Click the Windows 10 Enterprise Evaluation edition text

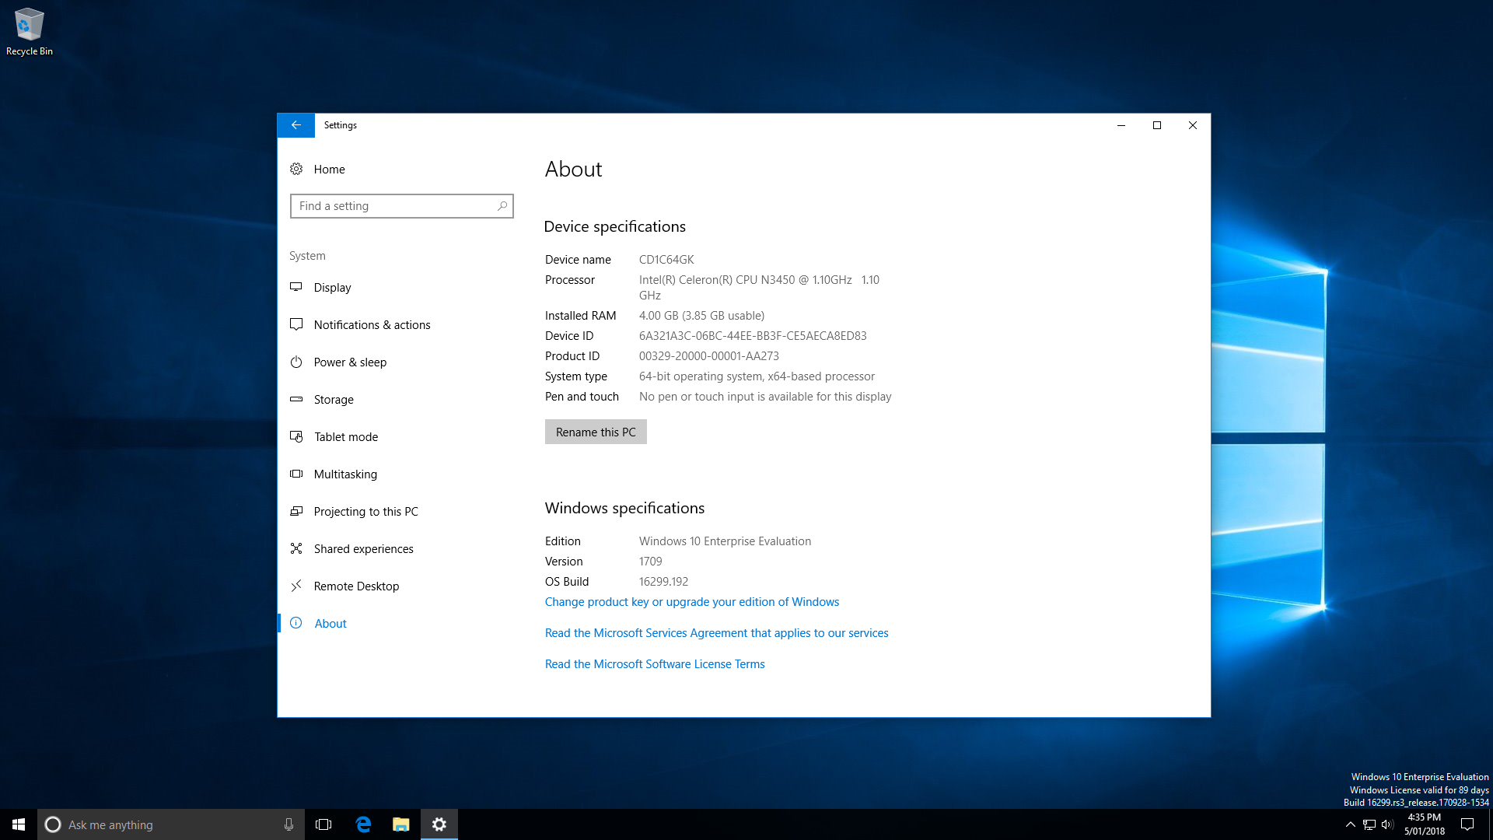(725, 541)
